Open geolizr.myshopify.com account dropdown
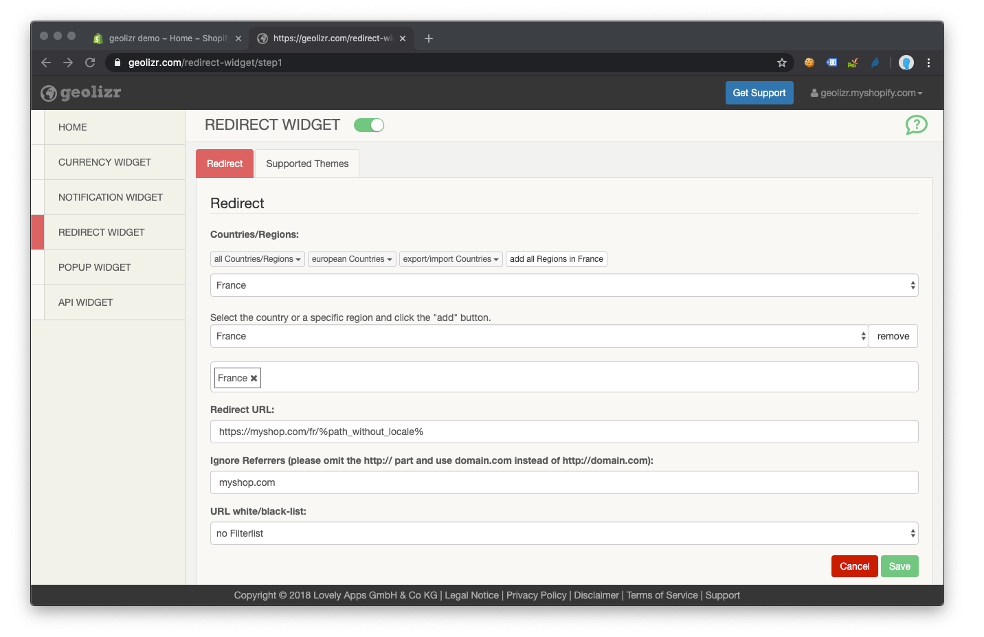Viewport: 984px width, 637px height. pyautogui.click(x=866, y=93)
